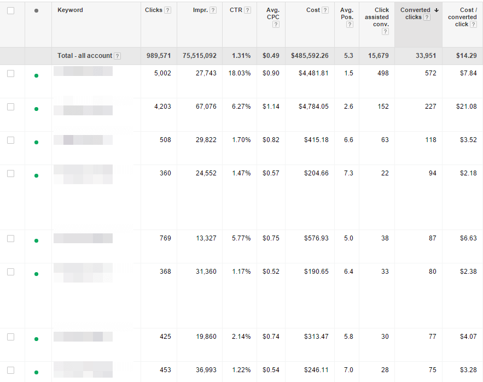
Task: Open help icon next to Clicks header
Action: click(167, 10)
